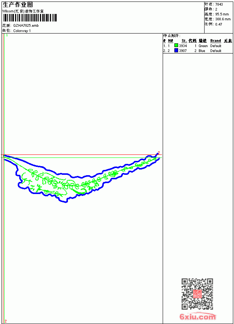Image resolution: width=234 pixels, height=324 pixels.
Task: Click the Brand column header
Action: click(216, 41)
